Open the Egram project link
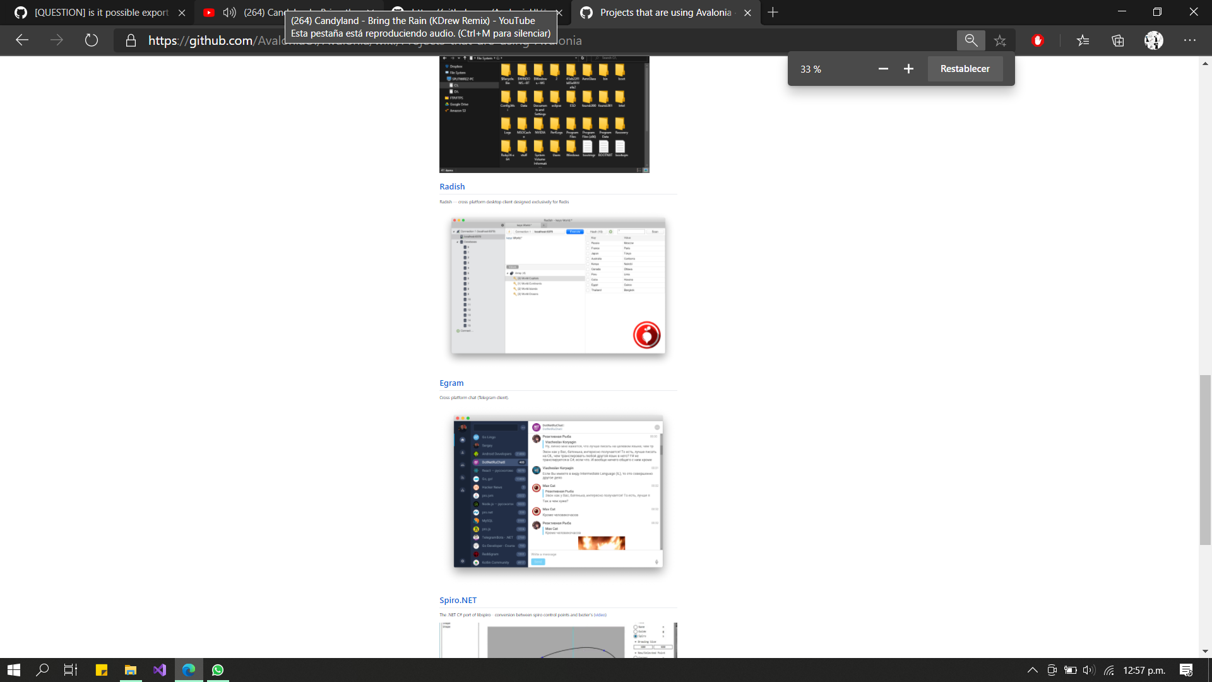Viewport: 1212px width, 682px height. click(x=451, y=383)
